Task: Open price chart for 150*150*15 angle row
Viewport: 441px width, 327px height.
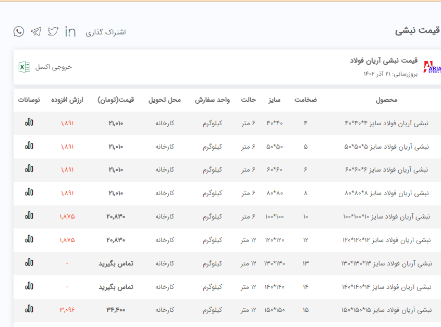Action: (29, 309)
